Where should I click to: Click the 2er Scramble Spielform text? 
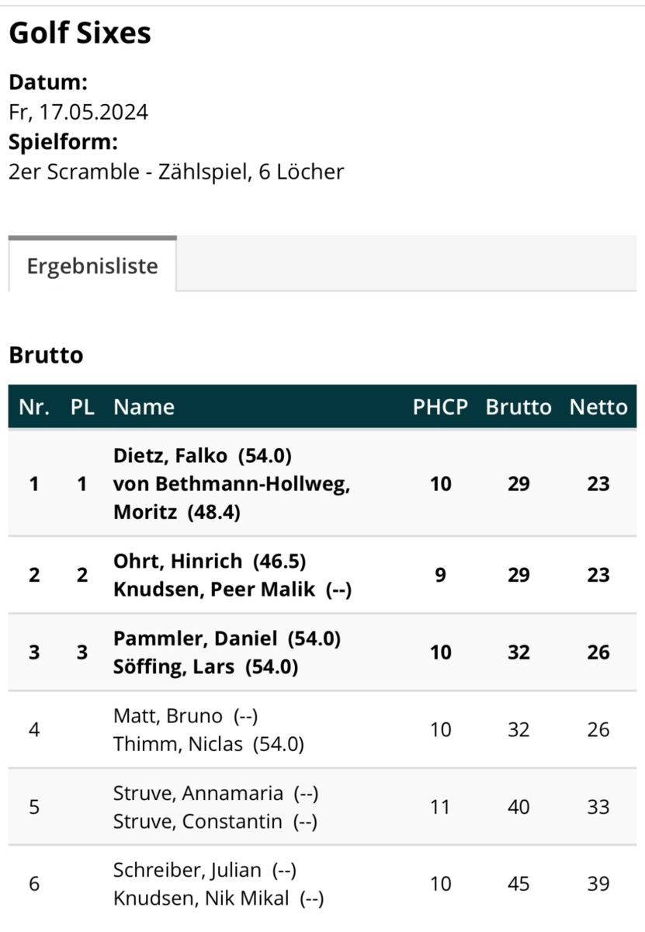coord(176,172)
